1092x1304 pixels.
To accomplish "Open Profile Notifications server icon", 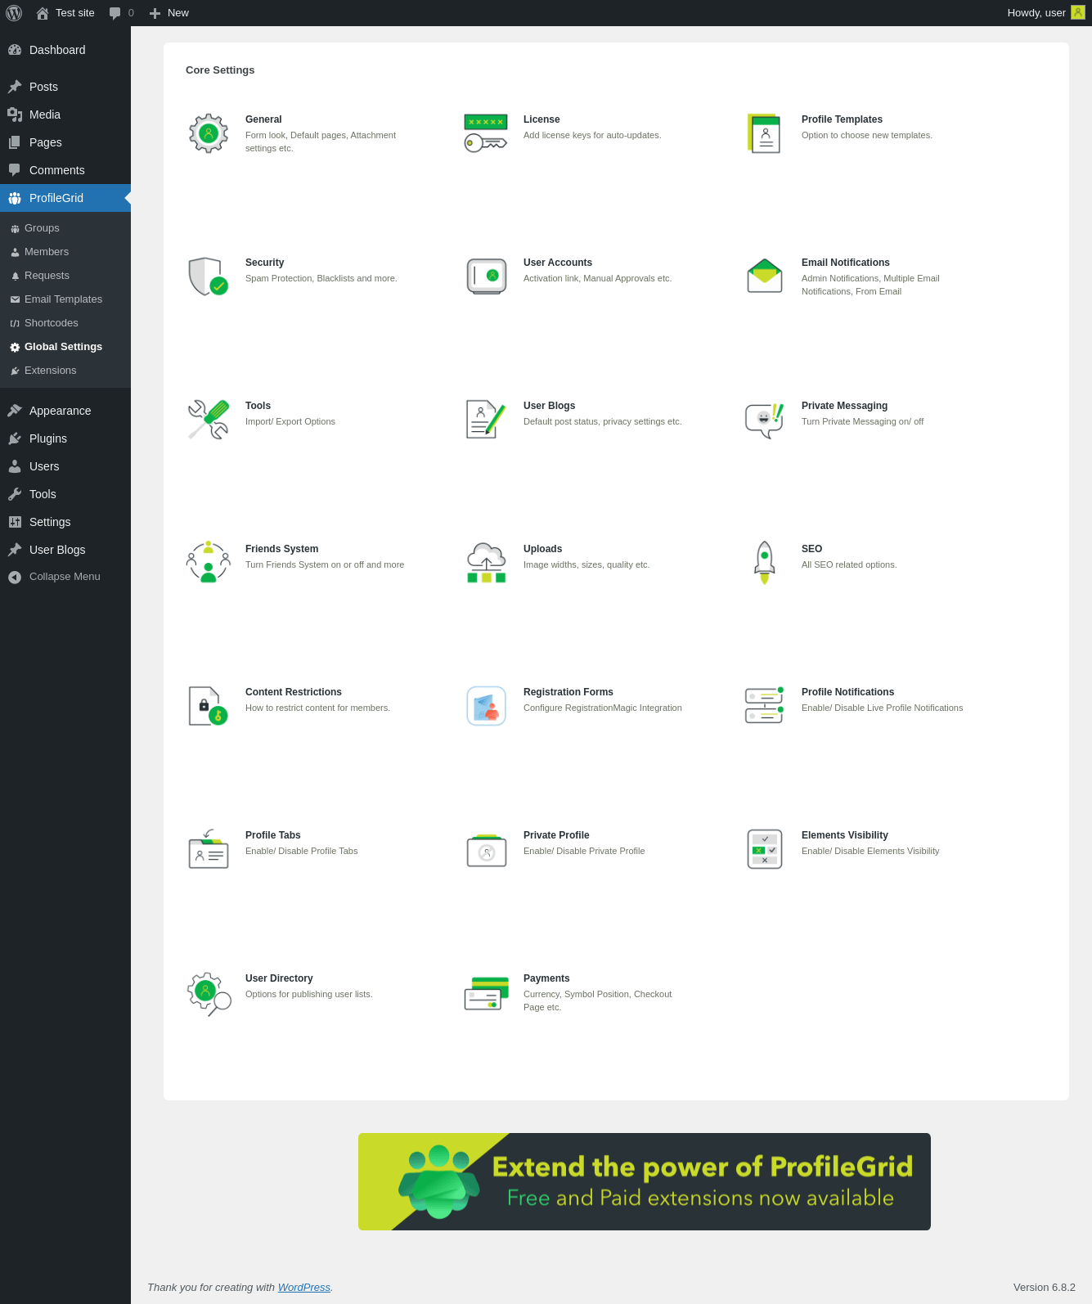I will click(x=765, y=706).
